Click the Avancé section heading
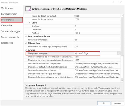The height and width of the screenshot is (106, 125). (x=32, y=50)
